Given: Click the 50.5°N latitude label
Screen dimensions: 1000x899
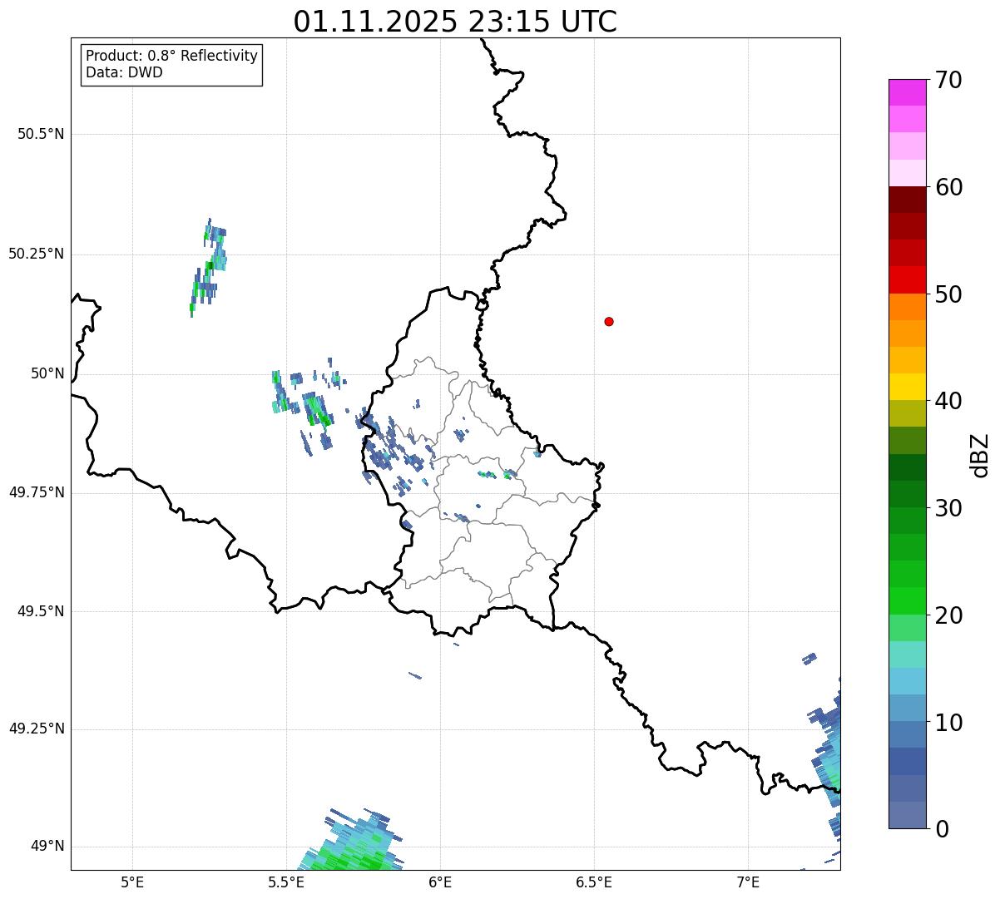Looking at the screenshot, I should pos(41,134).
